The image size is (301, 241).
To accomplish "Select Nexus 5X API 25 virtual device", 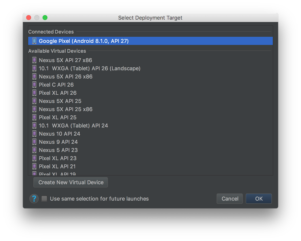I will 60,101.
